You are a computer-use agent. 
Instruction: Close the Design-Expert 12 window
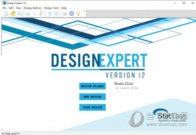(x=193, y=3)
